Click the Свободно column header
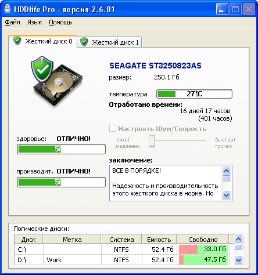This screenshot has width=258, height=275. pyautogui.click(x=203, y=240)
